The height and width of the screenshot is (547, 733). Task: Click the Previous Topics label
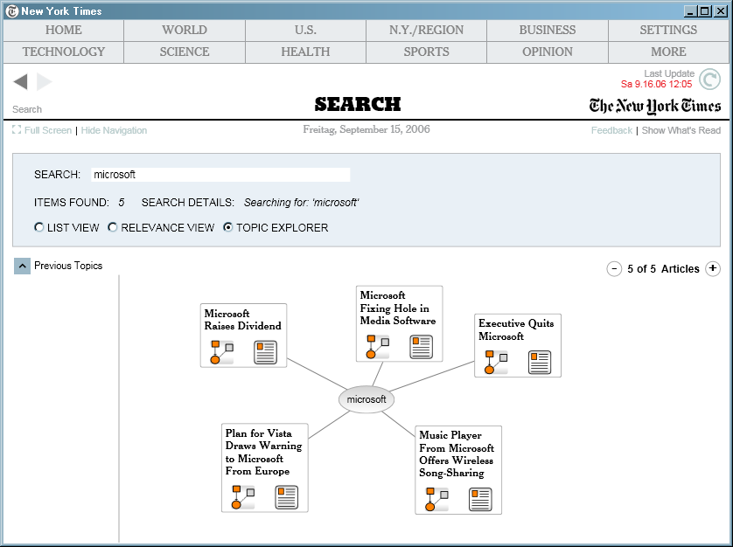(x=68, y=266)
